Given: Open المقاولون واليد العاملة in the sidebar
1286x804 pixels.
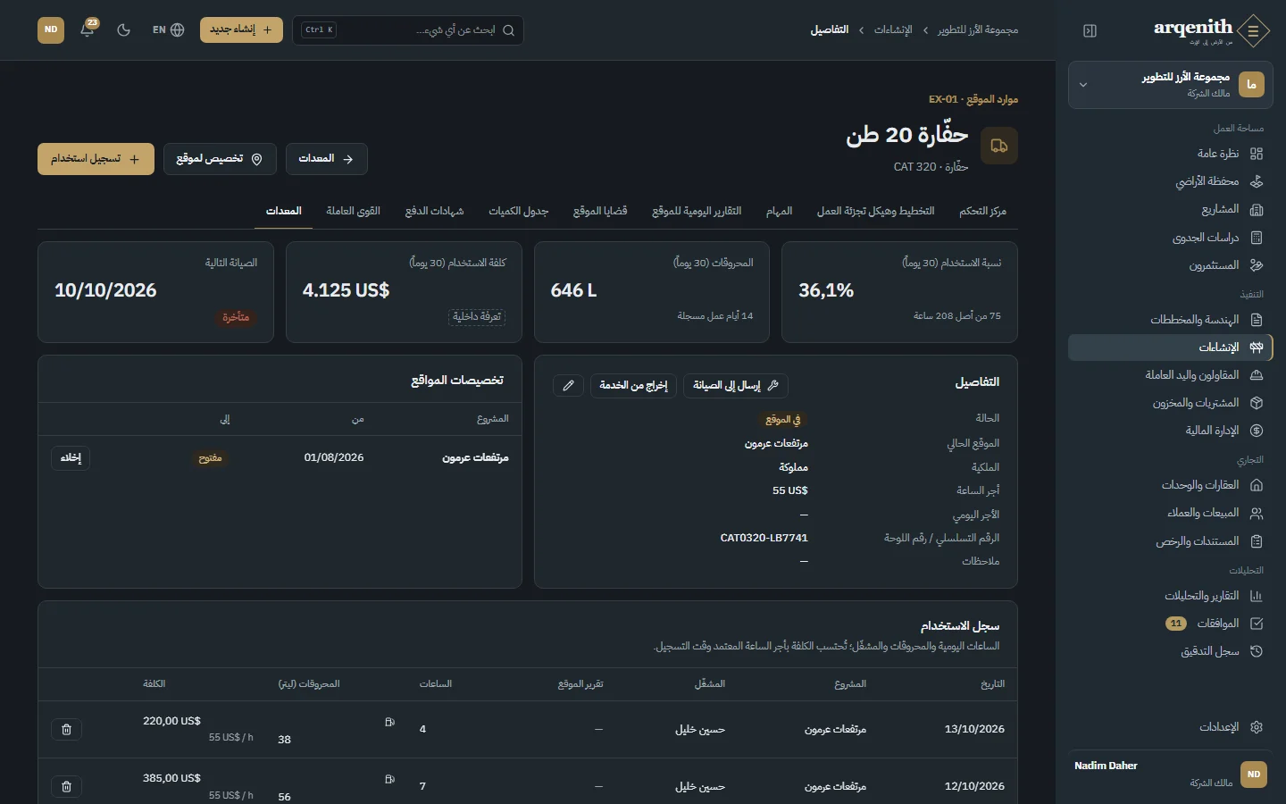Looking at the screenshot, I should [x=1170, y=375].
